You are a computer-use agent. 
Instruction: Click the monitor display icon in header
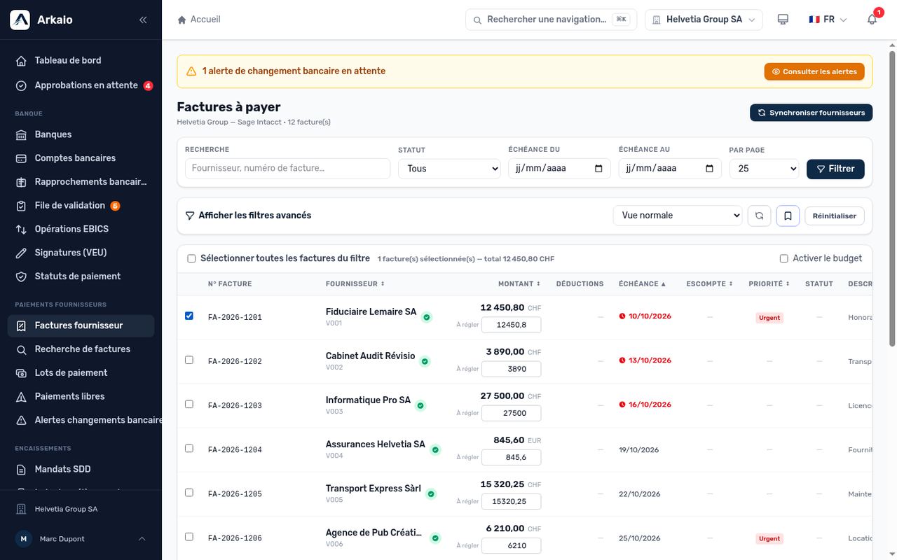pos(783,20)
